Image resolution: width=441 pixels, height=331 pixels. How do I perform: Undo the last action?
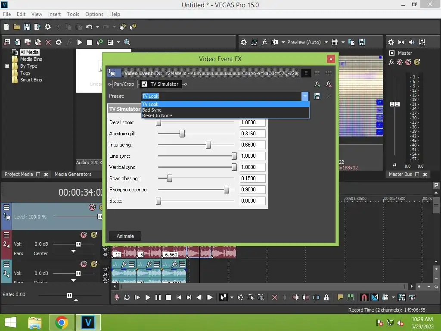click(x=89, y=27)
